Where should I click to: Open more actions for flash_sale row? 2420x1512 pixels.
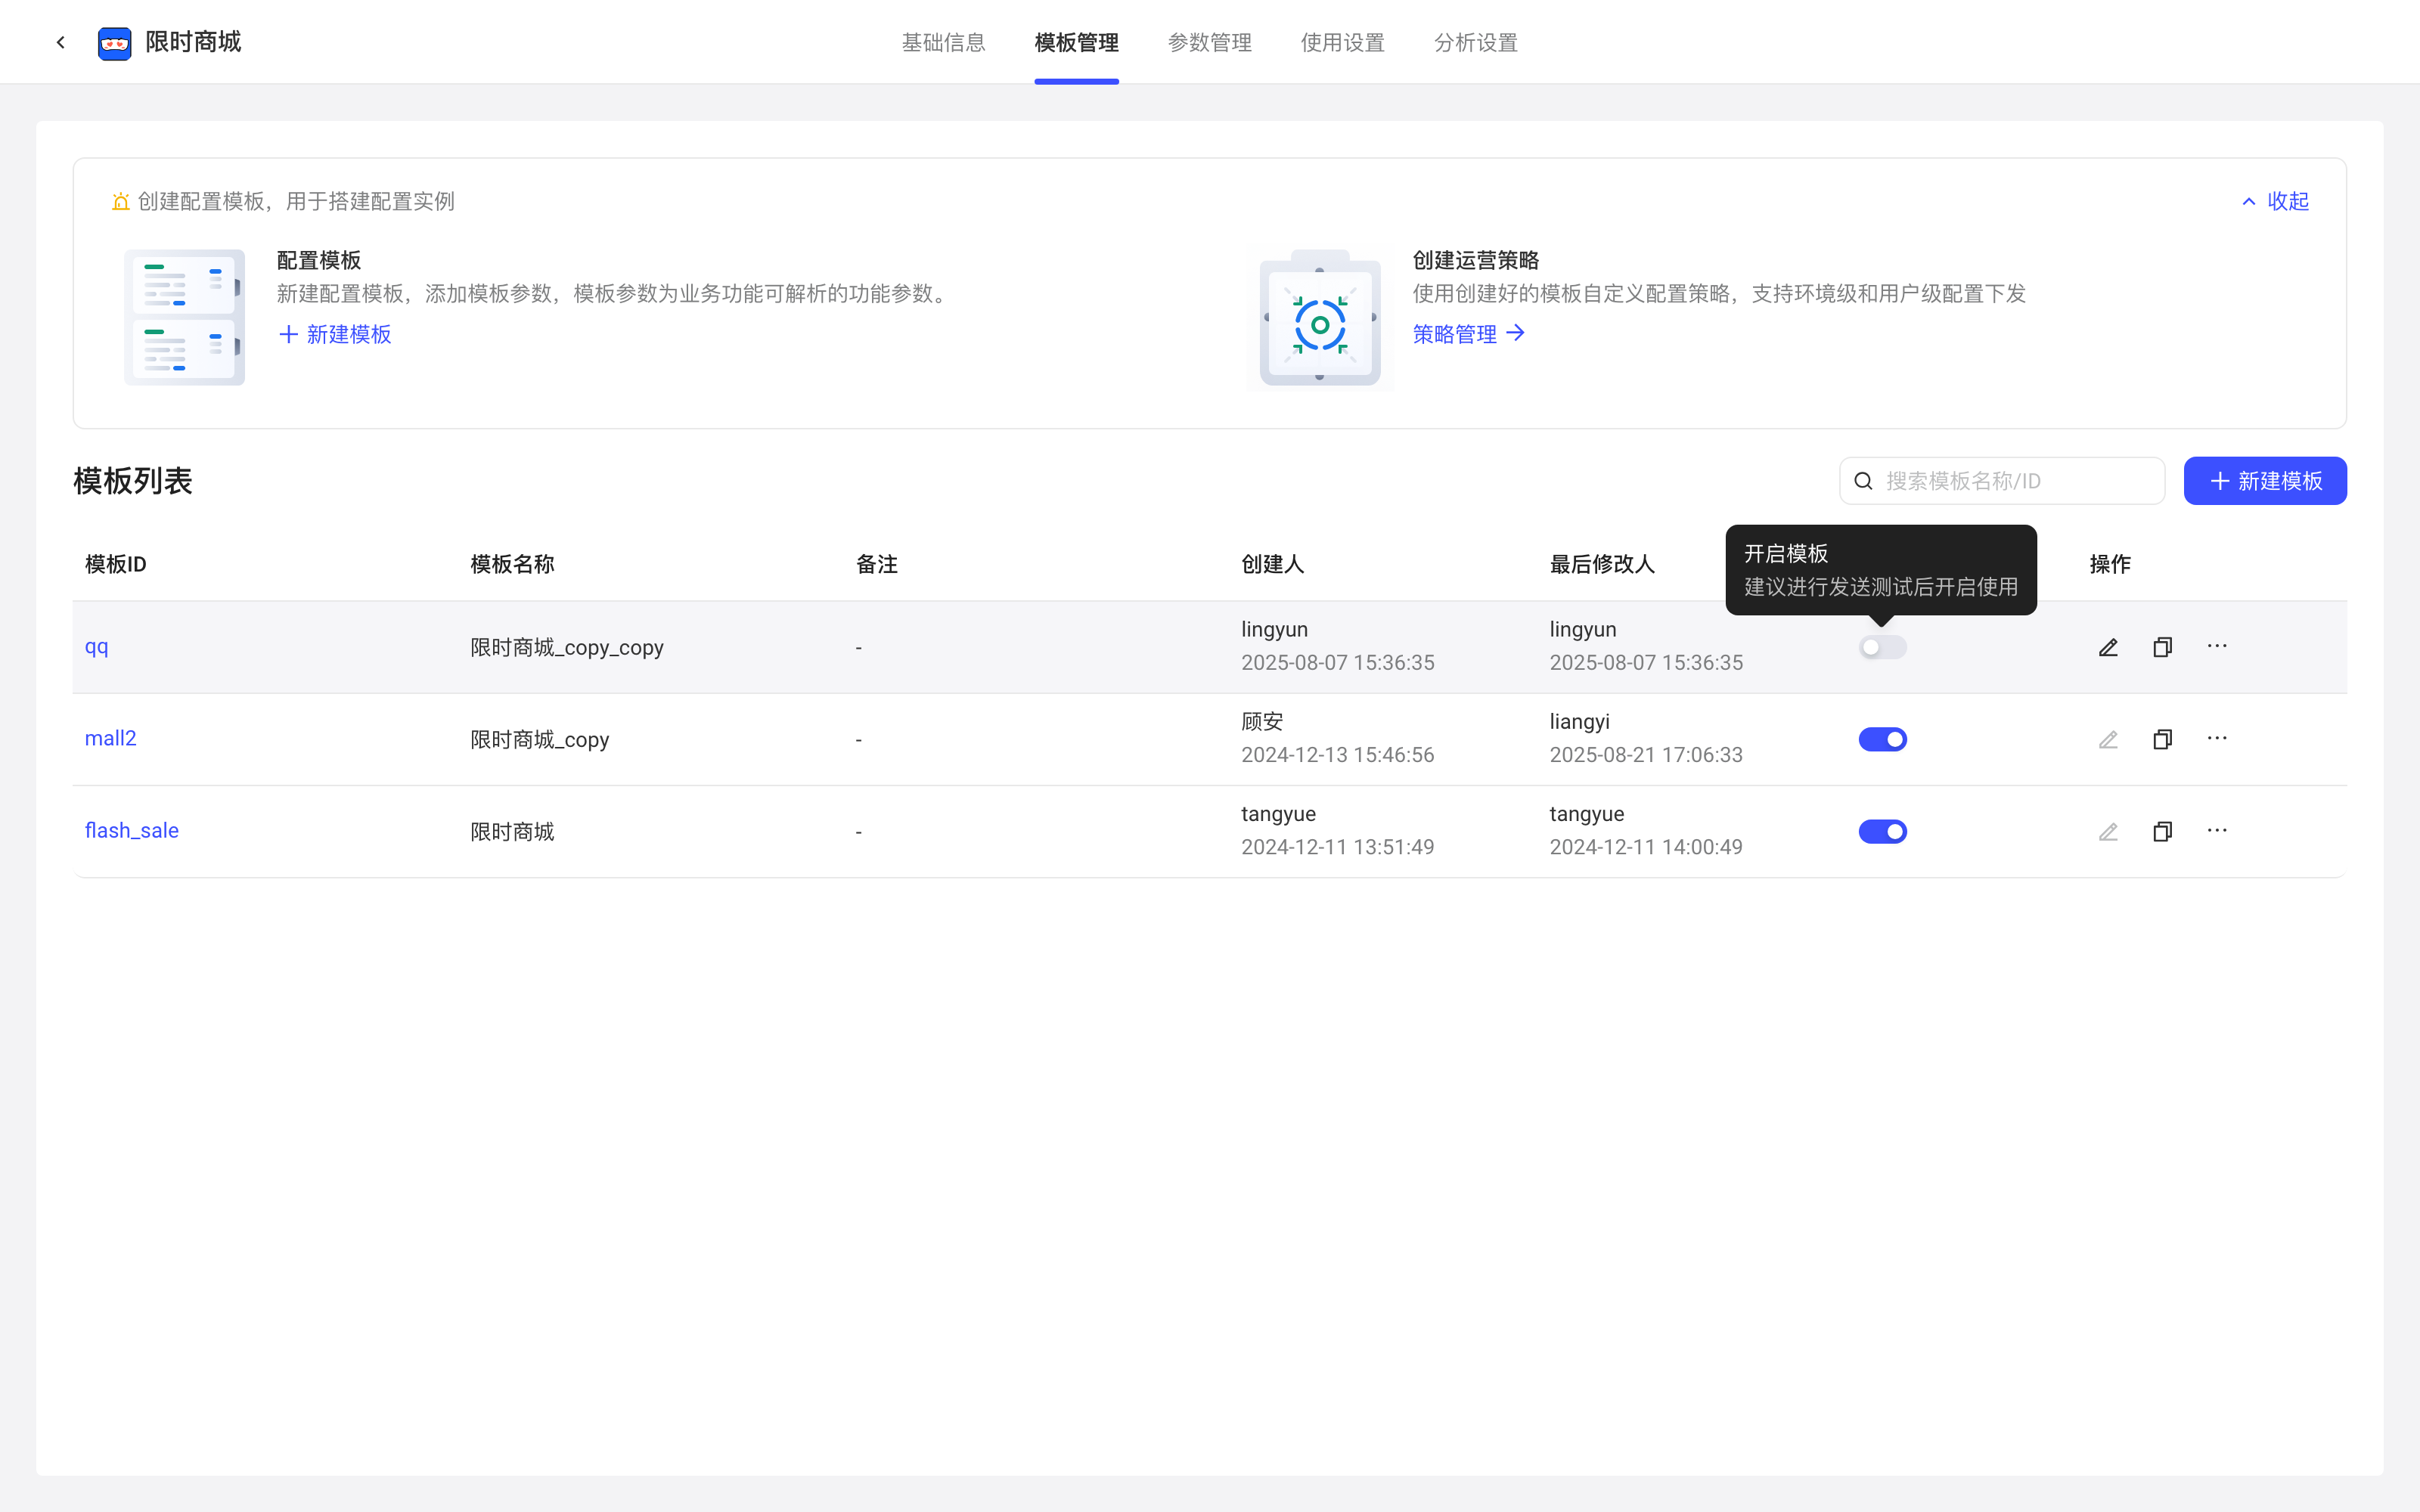[2217, 830]
